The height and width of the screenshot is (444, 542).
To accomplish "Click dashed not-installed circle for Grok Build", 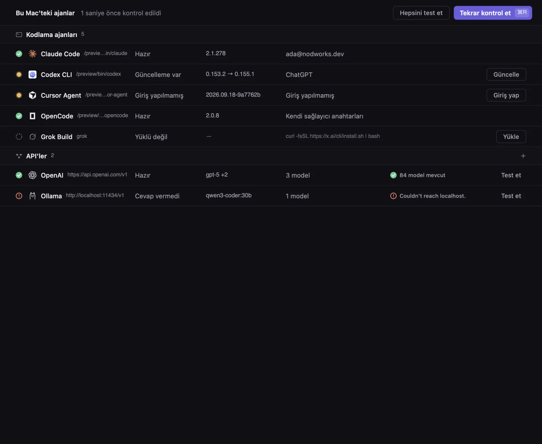I will 19,137.
